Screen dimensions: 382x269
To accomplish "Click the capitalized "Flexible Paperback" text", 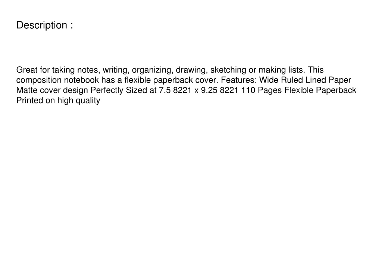I will pos(320,90).
